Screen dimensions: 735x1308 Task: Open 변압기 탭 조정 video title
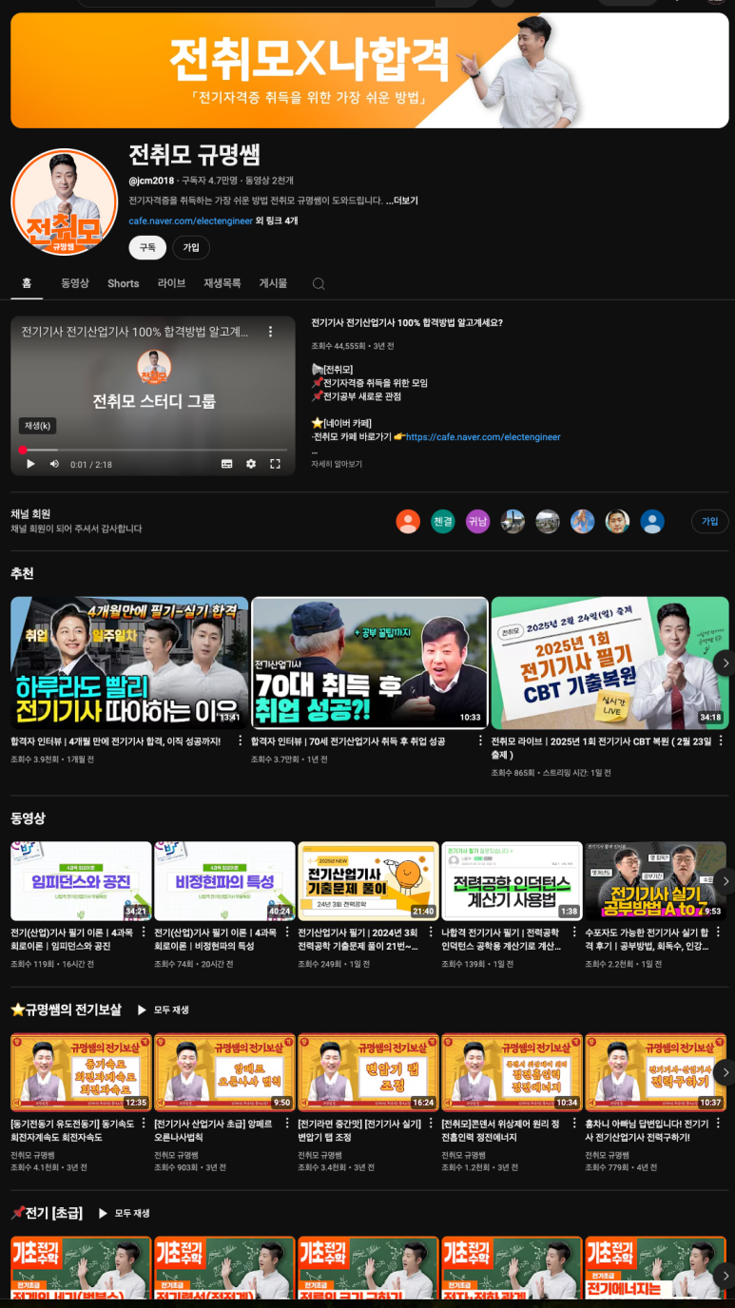coord(359,1130)
